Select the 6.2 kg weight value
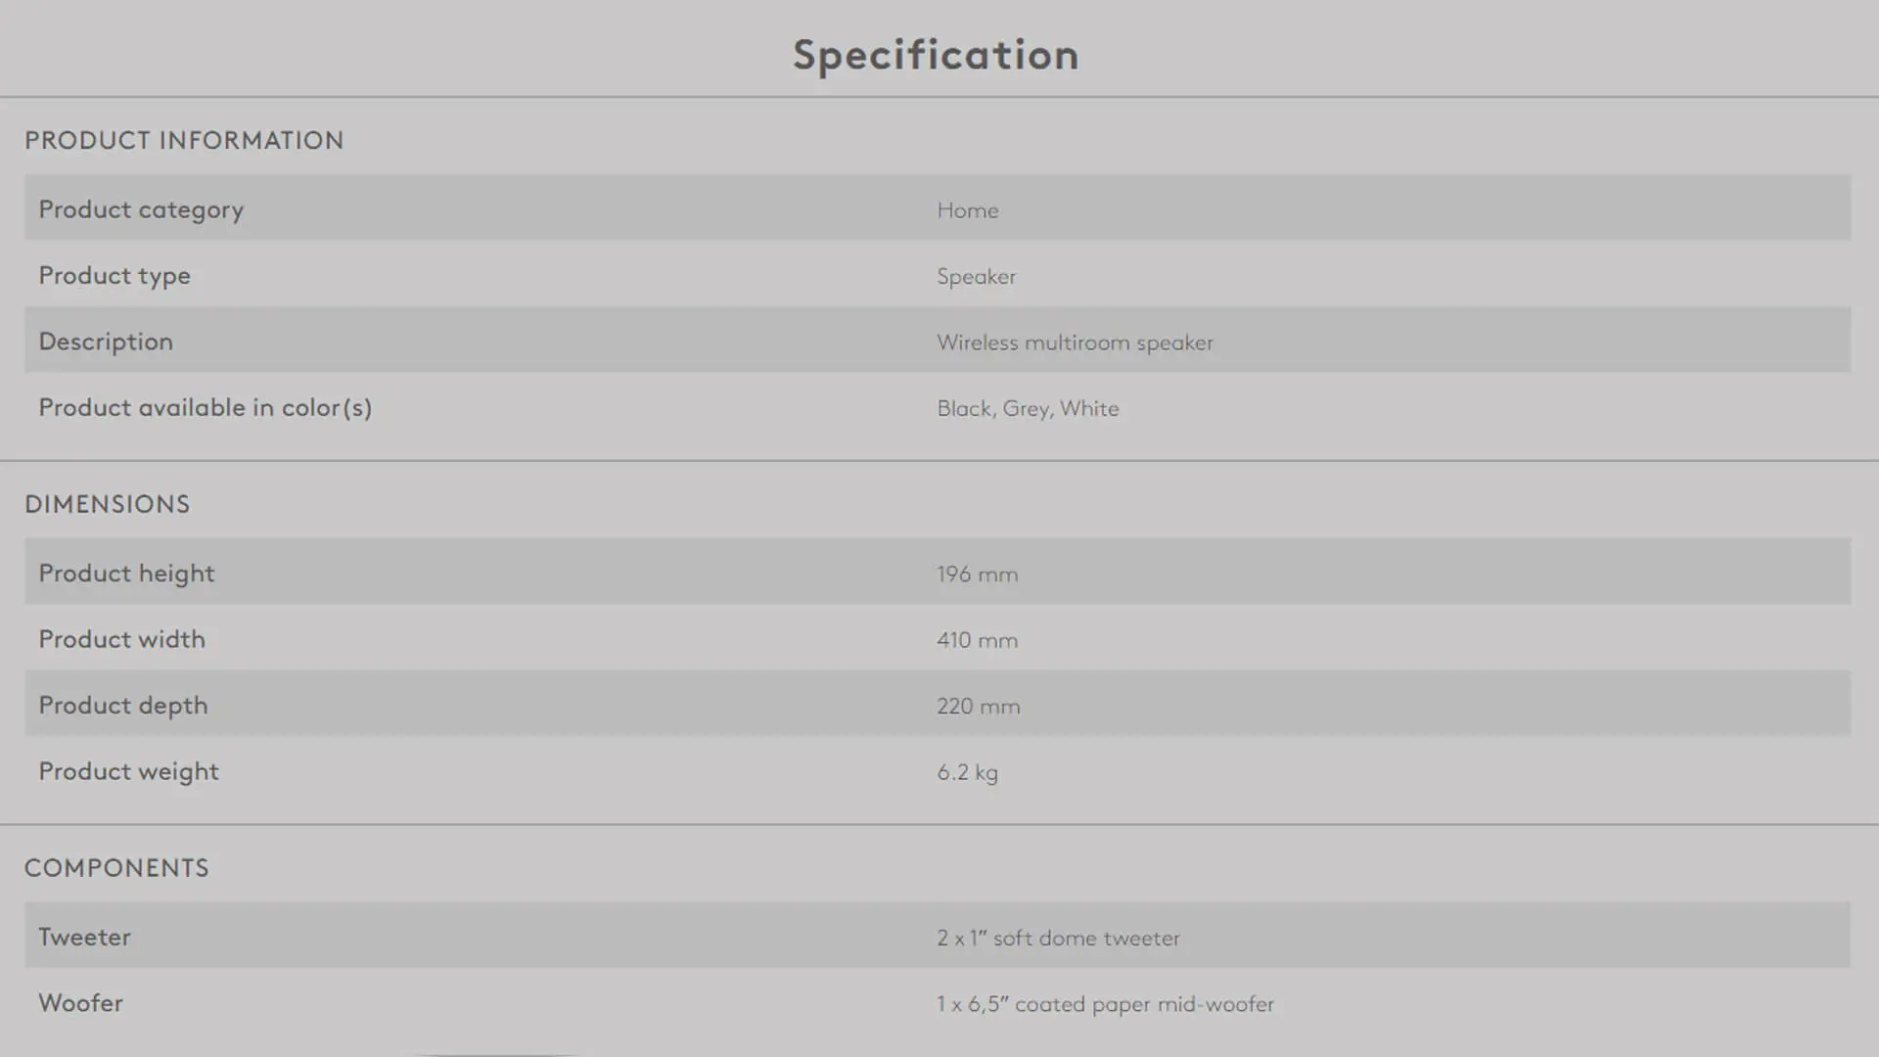1879x1057 pixels. click(x=968, y=772)
